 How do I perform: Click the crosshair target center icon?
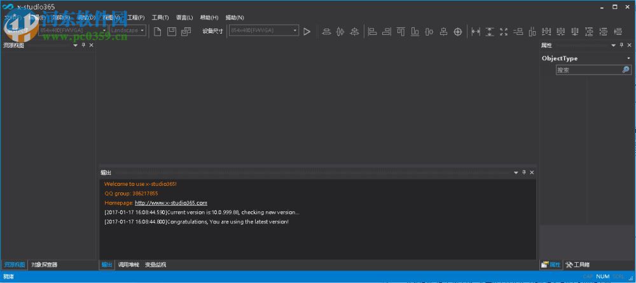coord(457,32)
